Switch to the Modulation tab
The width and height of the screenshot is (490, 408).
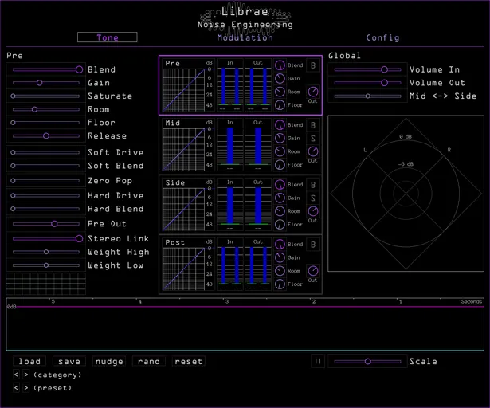coord(245,37)
